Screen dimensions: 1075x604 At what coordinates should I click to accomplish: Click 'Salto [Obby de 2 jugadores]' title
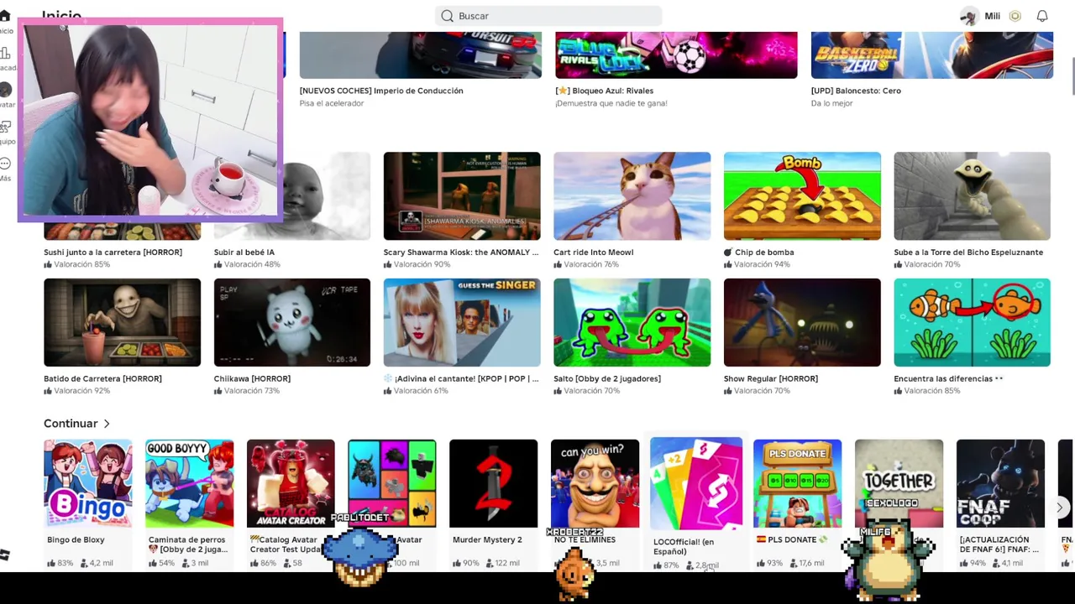607,379
